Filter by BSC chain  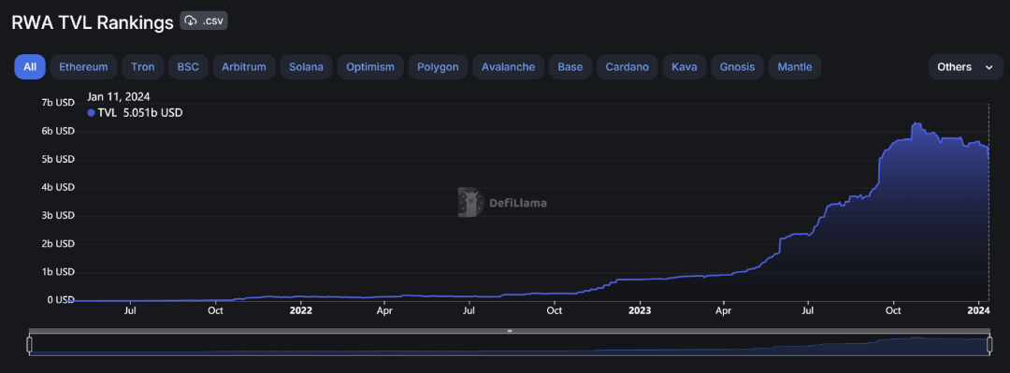click(188, 67)
